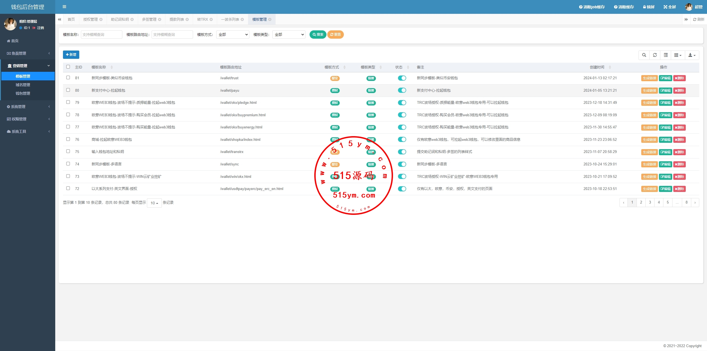Click the blue 新增 button
707x351 pixels.
tap(71, 55)
